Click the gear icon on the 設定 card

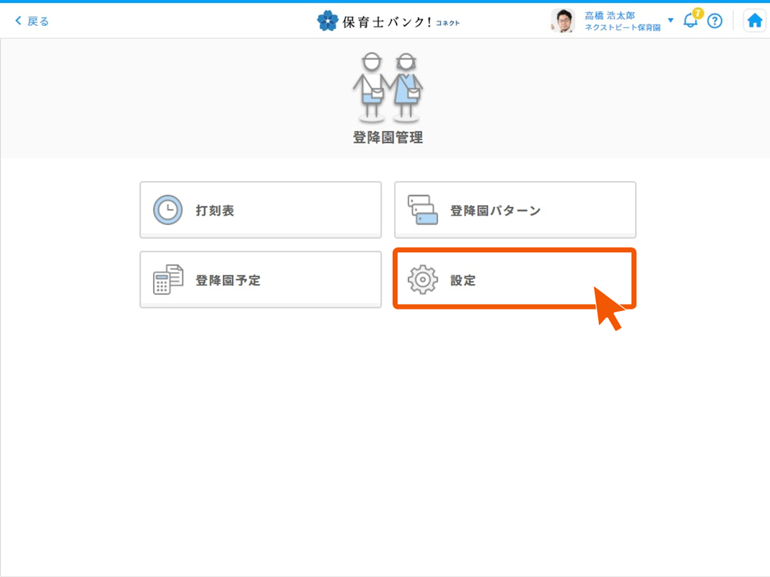[422, 279]
